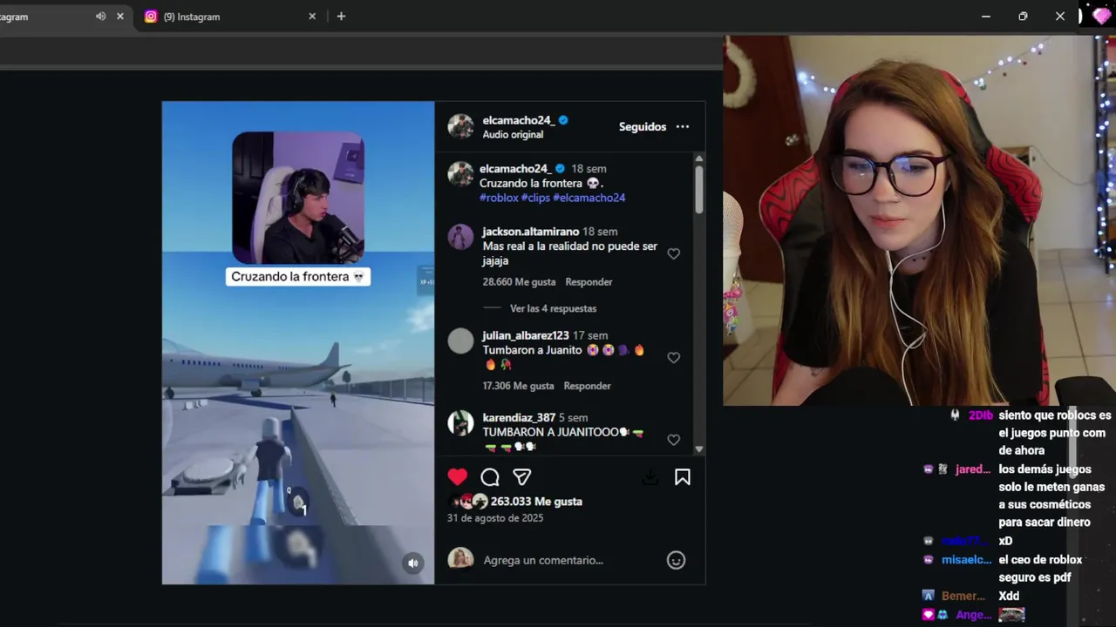Click chat user '2Dib' in stream chat
Viewport: 1116px width, 627px height.
pyautogui.click(x=981, y=416)
